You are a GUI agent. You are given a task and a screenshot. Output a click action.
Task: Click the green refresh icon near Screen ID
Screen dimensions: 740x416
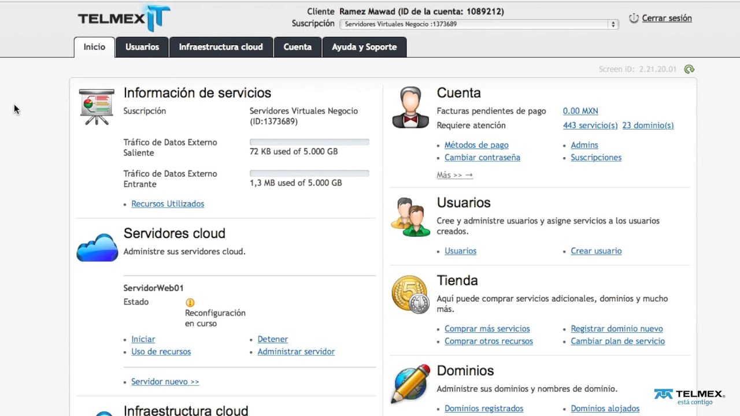(689, 69)
